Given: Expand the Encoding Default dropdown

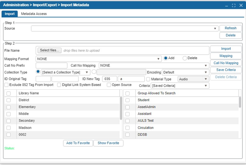Looking at the screenshot, I should (185, 72).
